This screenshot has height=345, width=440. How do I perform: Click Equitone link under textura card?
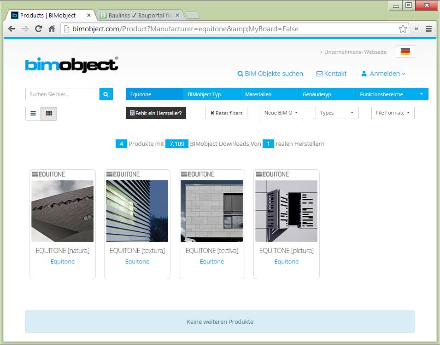(x=137, y=261)
